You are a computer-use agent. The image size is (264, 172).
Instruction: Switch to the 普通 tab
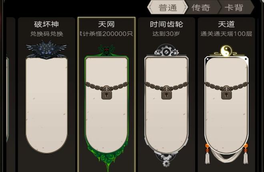point(168,8)
